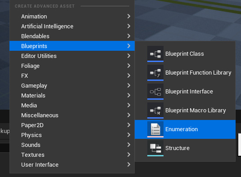Expand the Artificial Intelligence submenu arrow
Screen dimensions: 241x177
pyautogui.click(x=129, y=26)
